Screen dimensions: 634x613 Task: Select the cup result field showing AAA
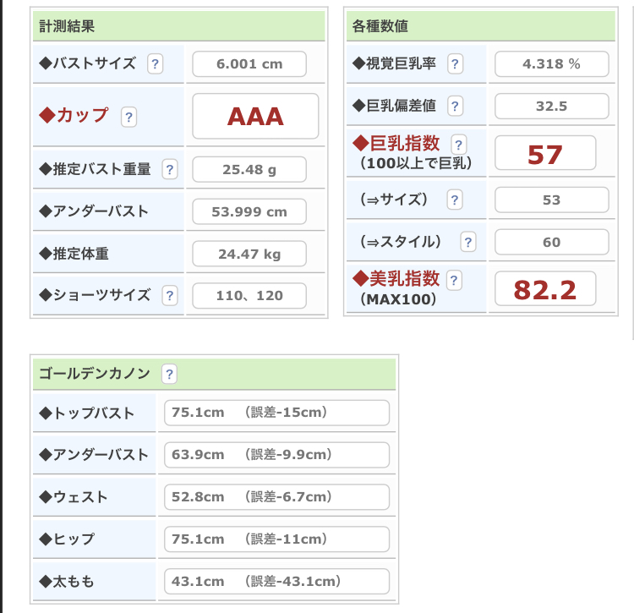click(255, 117)
